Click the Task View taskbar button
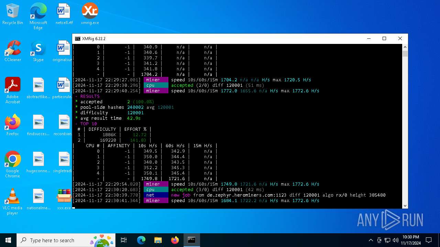This screenshot has width=440, height=247. click(124, 240)
